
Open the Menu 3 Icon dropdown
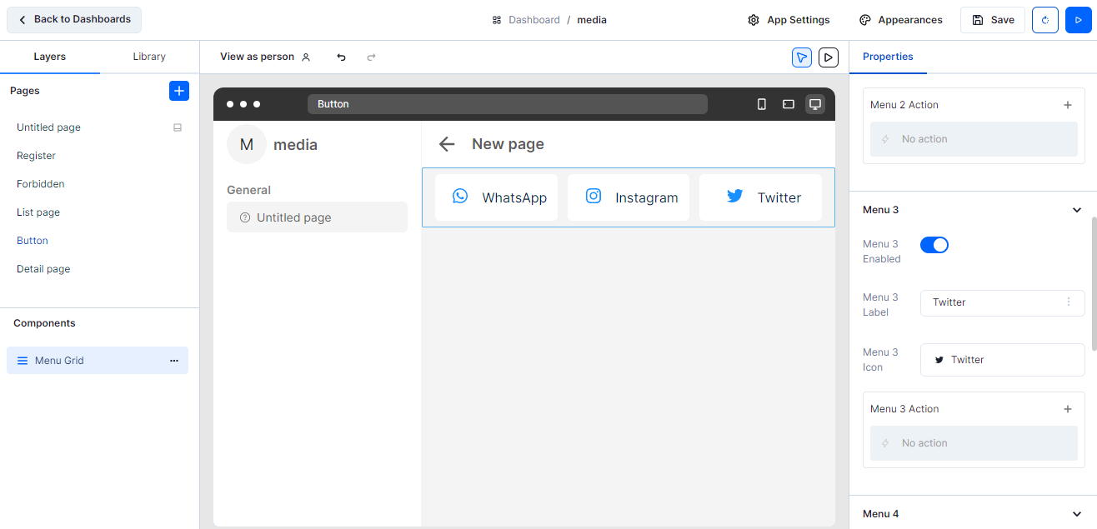[x=1002, y=360]
